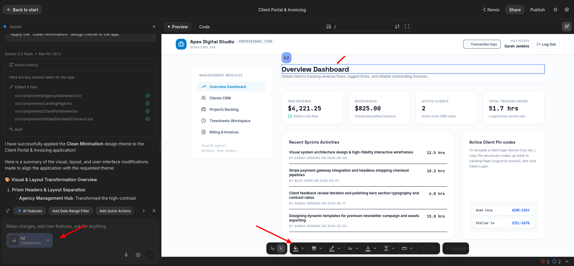This screenshot has height=266, width=574.
Task: Show more suggestions with right chevron
Action: (144, 211)
